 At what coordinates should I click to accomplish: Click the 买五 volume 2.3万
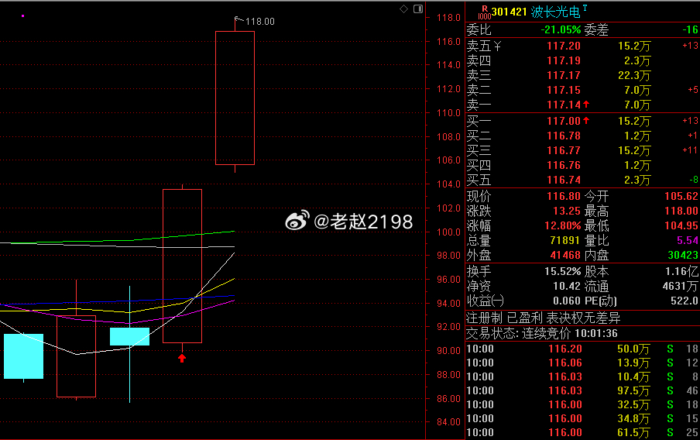click(637, 180)
